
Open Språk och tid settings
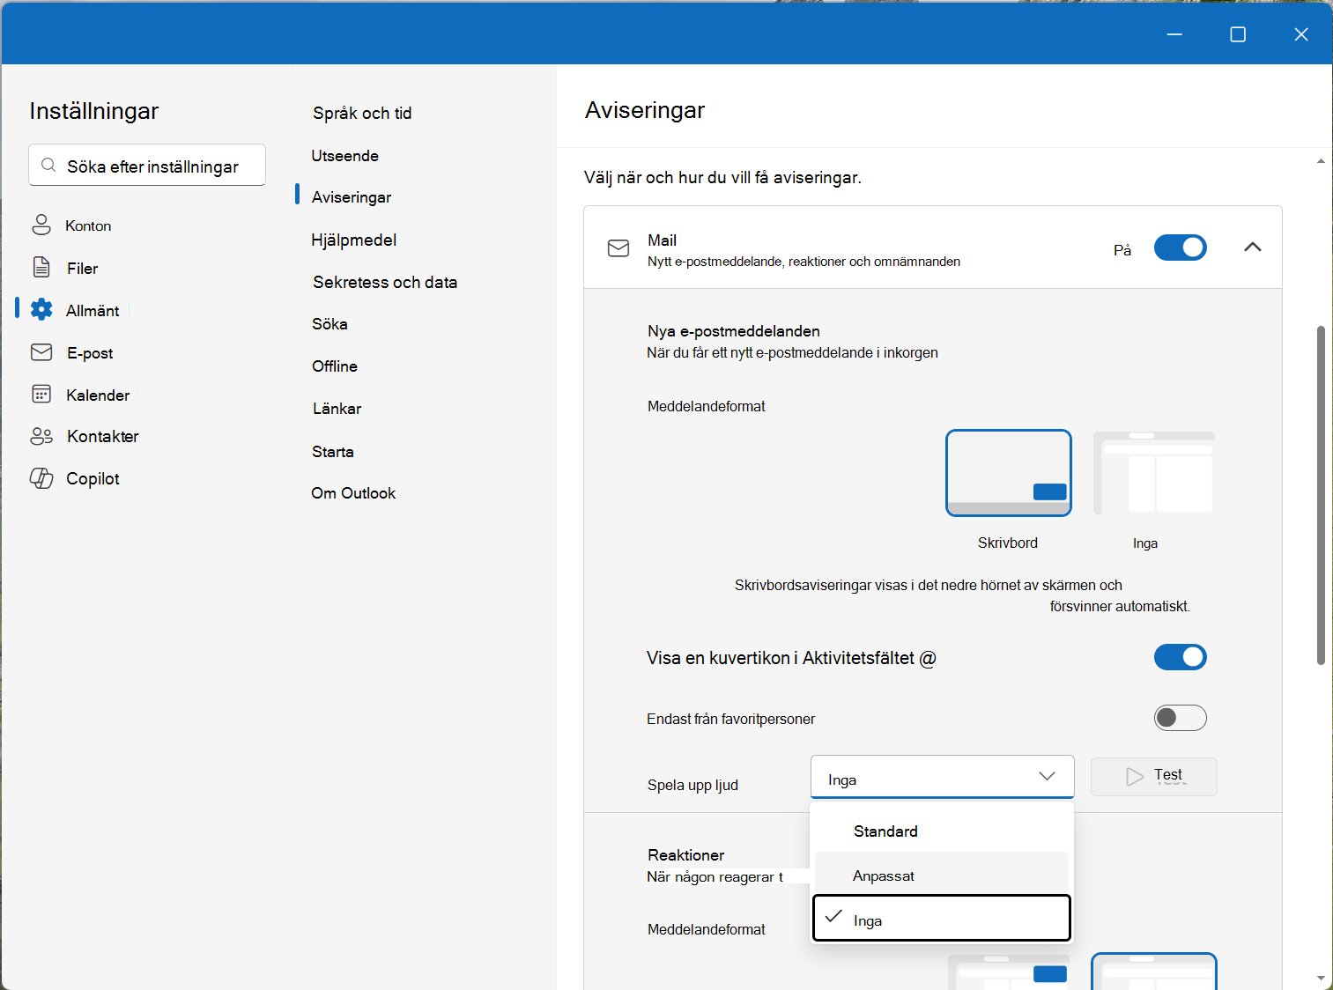click(362, 113)
